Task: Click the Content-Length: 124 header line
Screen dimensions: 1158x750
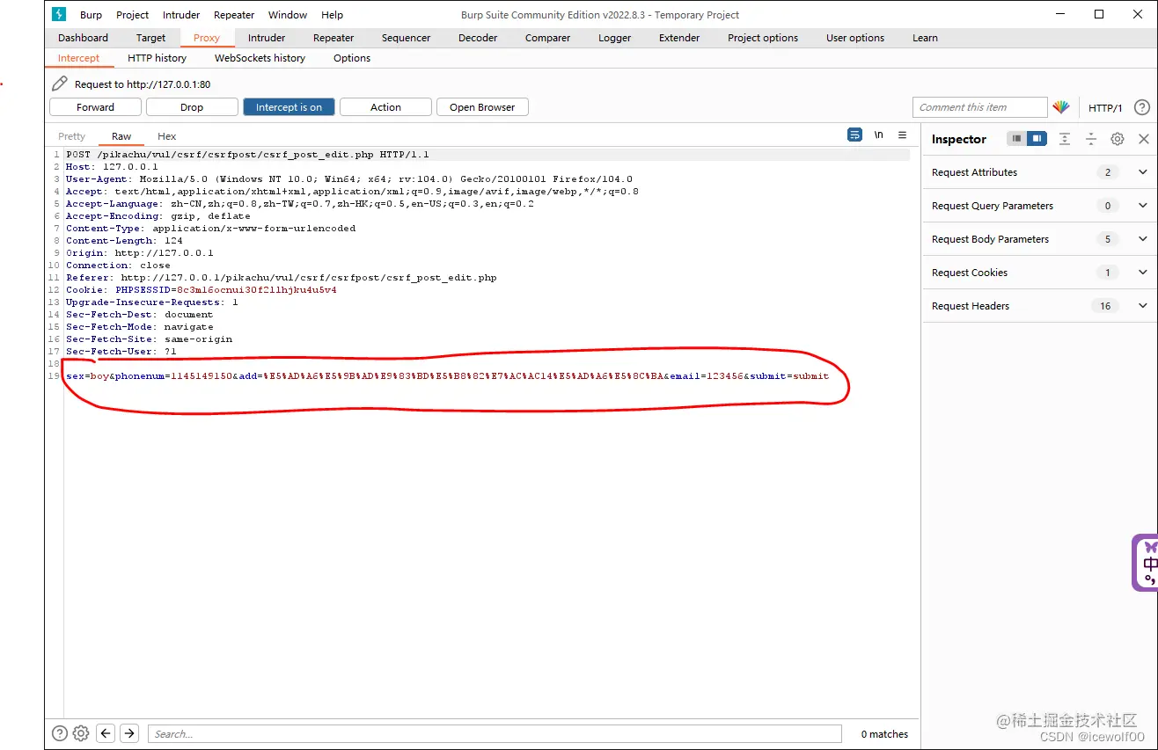Action: pyautogui.click(x=124, y=240)
